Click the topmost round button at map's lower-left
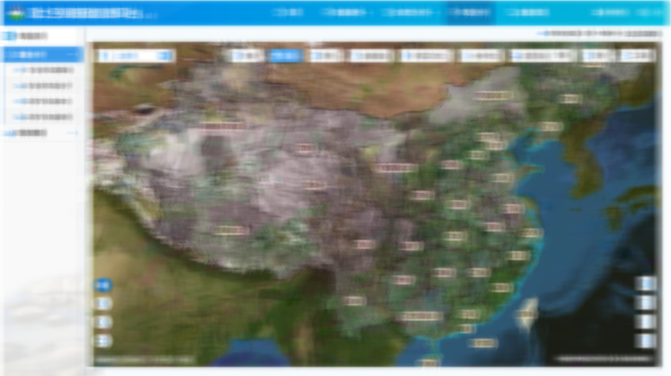 pyautogui.click(x=103, y=285)
